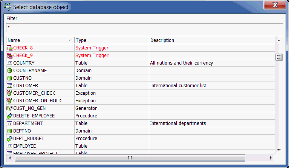Viewport: 289px width, 168px height.
Task: Click the DEPT_BUDGET procedure icon
Action: tap(9, 139)
